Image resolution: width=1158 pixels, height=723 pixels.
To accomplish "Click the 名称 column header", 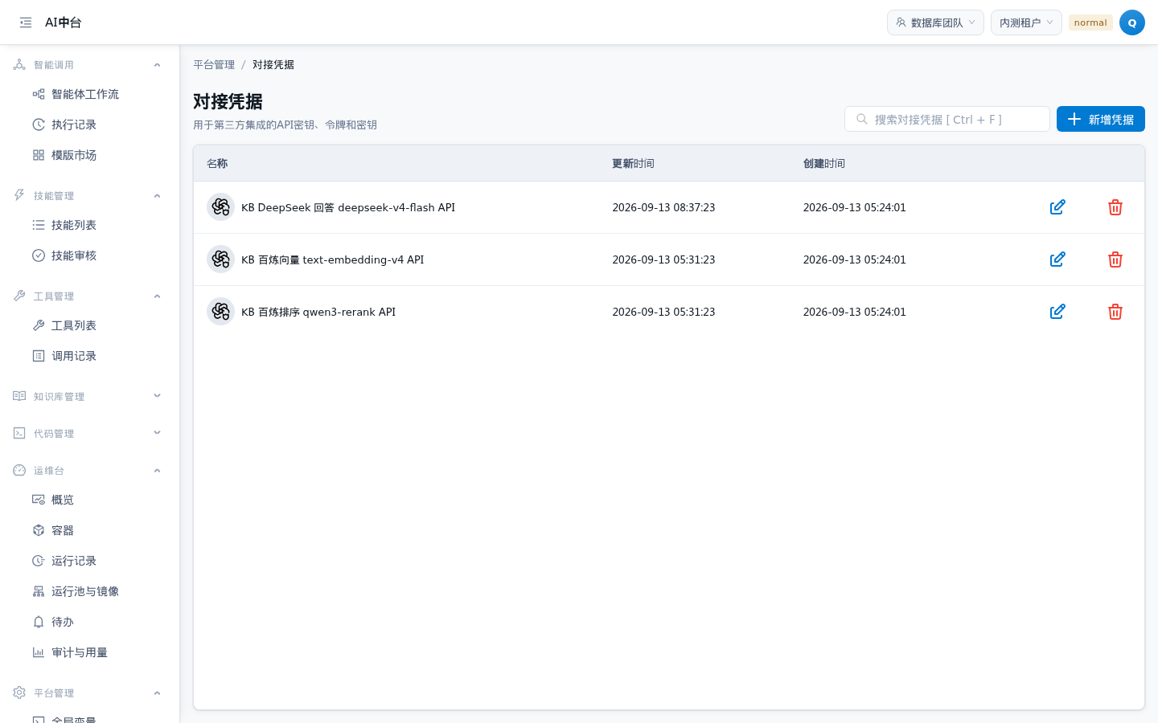I will point(217,164).
